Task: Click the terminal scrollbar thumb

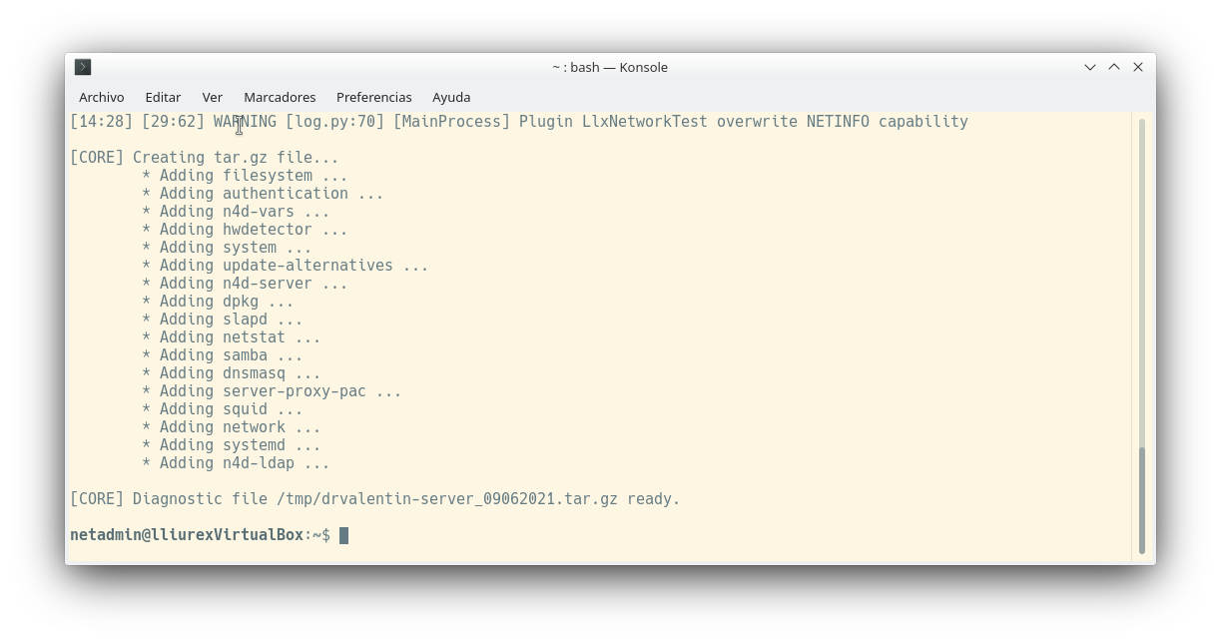Action: coord(1142,499)
